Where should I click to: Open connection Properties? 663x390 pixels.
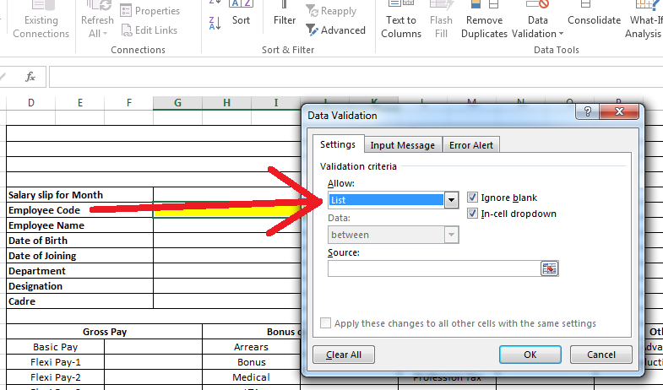pyautogui.click(x=150, y=11)
